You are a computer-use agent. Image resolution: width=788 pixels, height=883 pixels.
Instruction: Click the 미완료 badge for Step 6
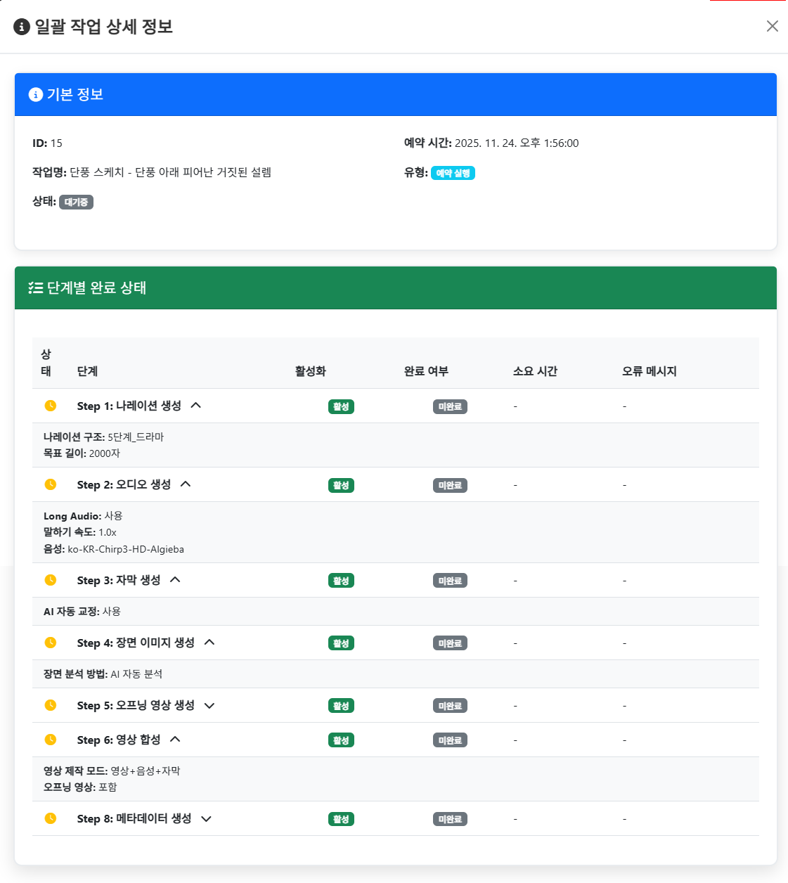[450, 740]
